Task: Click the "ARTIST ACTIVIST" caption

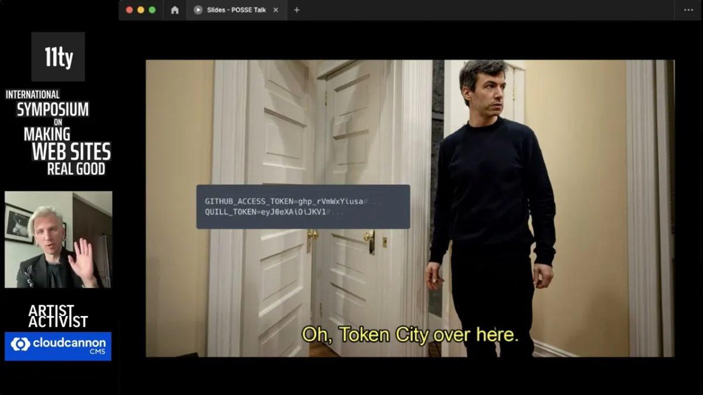Action: coord(58,316)
